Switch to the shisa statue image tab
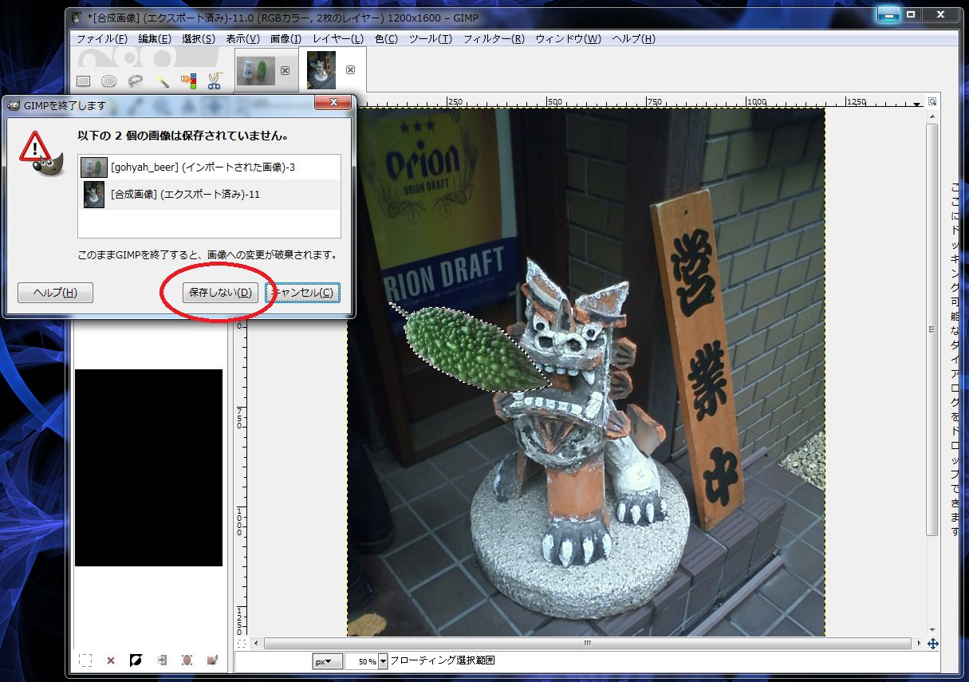Viewport: 969px width, 682px height. point(321,70)
